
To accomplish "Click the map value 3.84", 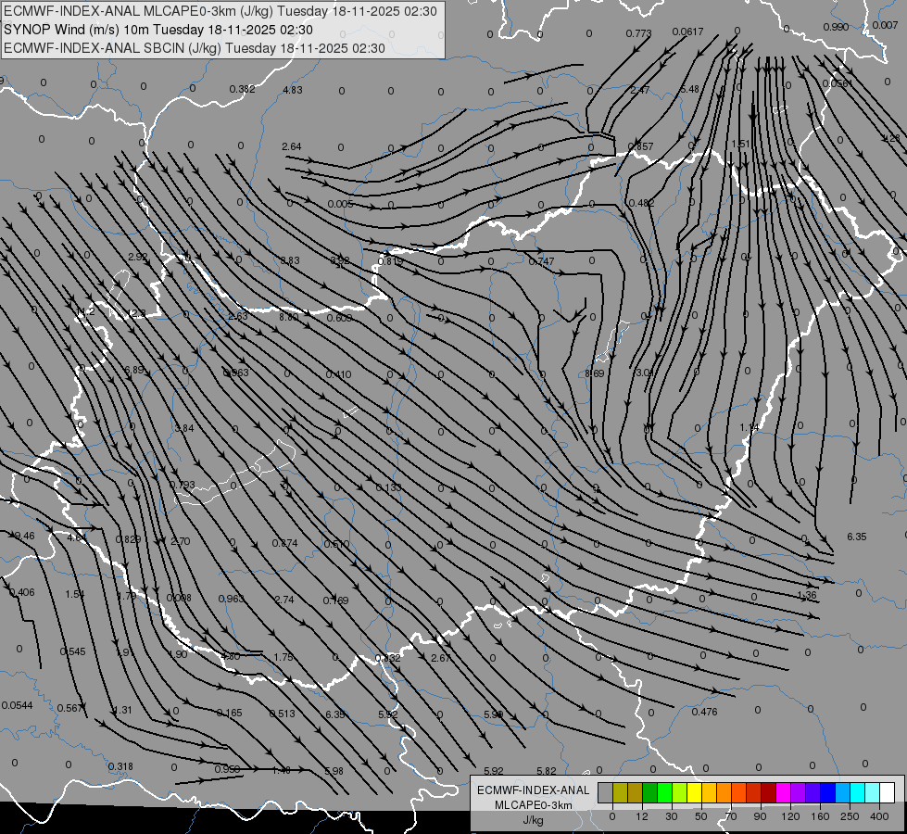I will [x=184, y=428].
